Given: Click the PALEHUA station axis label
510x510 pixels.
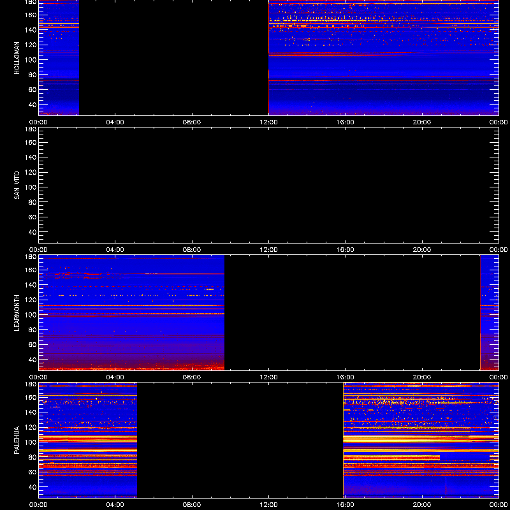Looking at the screenshot, I should click(17, 440).
